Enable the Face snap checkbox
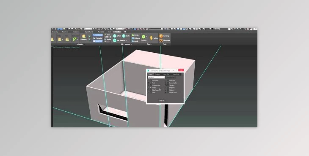This screenshot has width=309, height=156. point(151,92)
